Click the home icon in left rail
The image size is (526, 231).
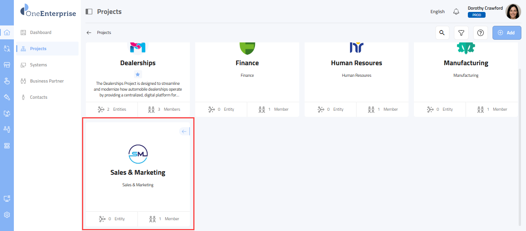(x=7, y=32)
